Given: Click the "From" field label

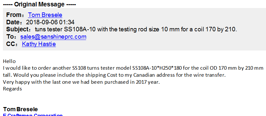Looking at the screenshot, I should [13, 15].
